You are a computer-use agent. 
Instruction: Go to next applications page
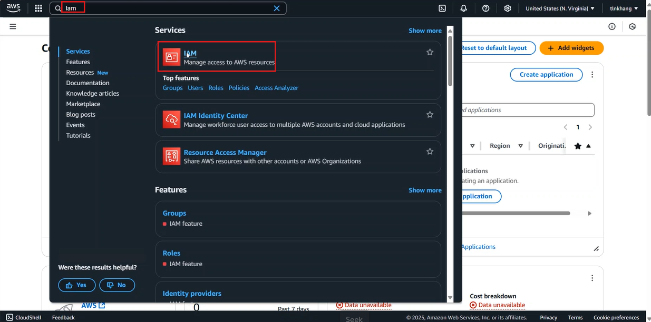[x=590, y=127]
